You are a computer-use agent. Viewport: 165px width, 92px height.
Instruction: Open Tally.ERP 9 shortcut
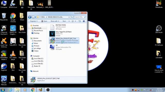(13, 42)
